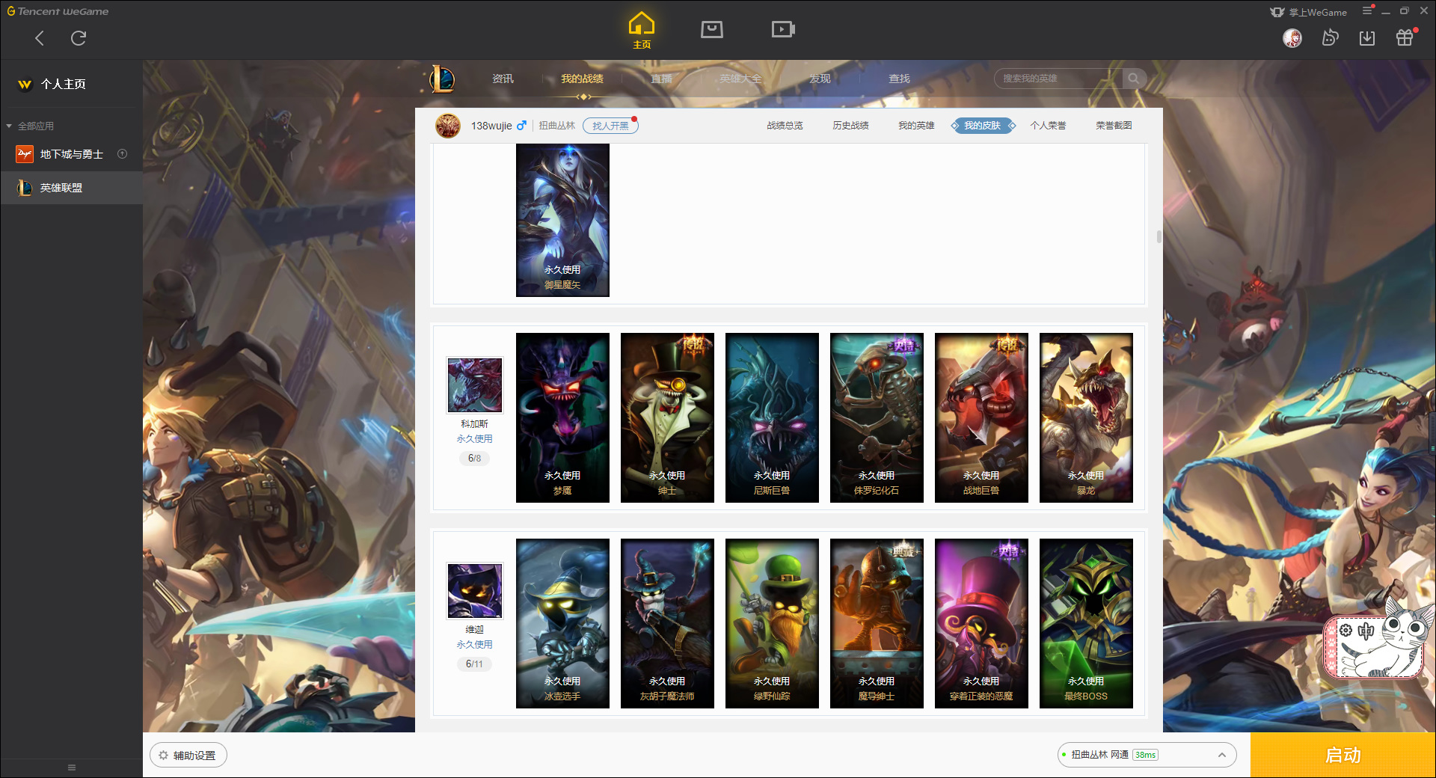Open the 绅士 skin card
The height and width of the screenshot is (778, 1436).
pos(667,417)
